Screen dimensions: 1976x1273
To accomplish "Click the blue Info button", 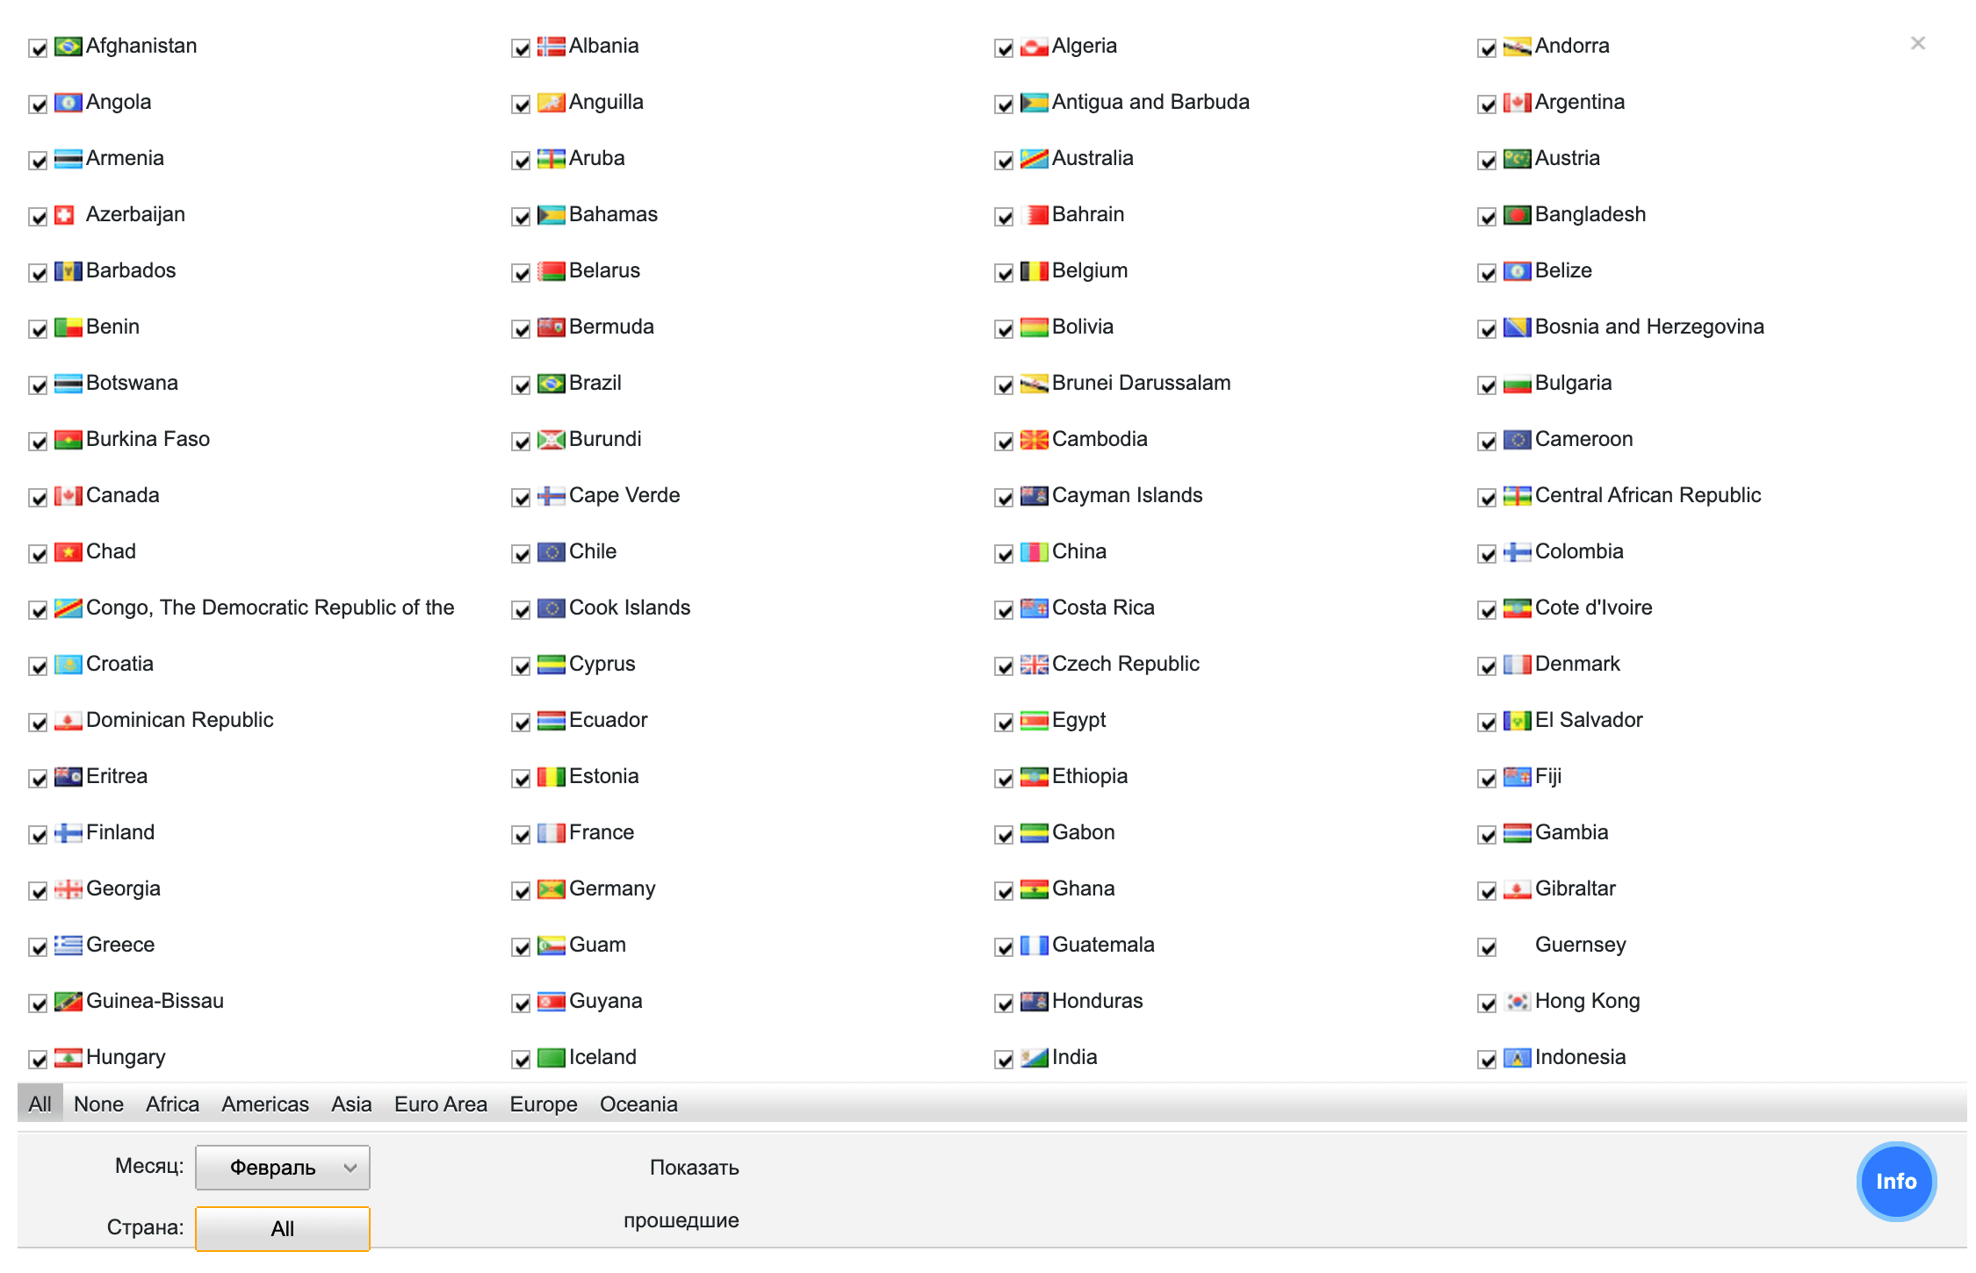I will [1895, 1181].
